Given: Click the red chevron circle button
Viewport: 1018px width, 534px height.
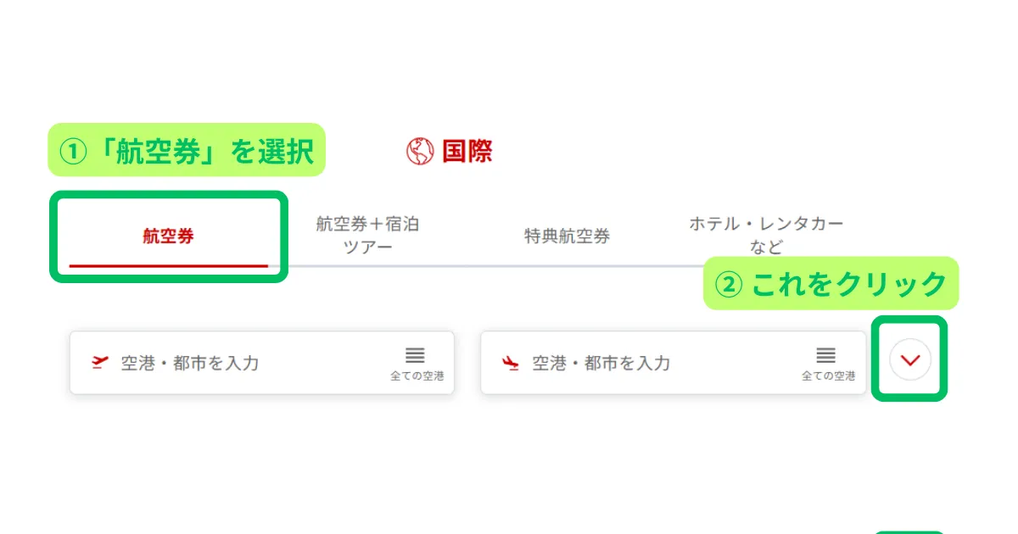Looking at the screenshot, I should [x=910, y=360].
